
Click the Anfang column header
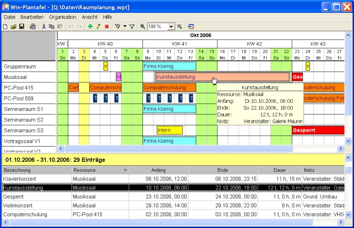click(x=159, y=170)
